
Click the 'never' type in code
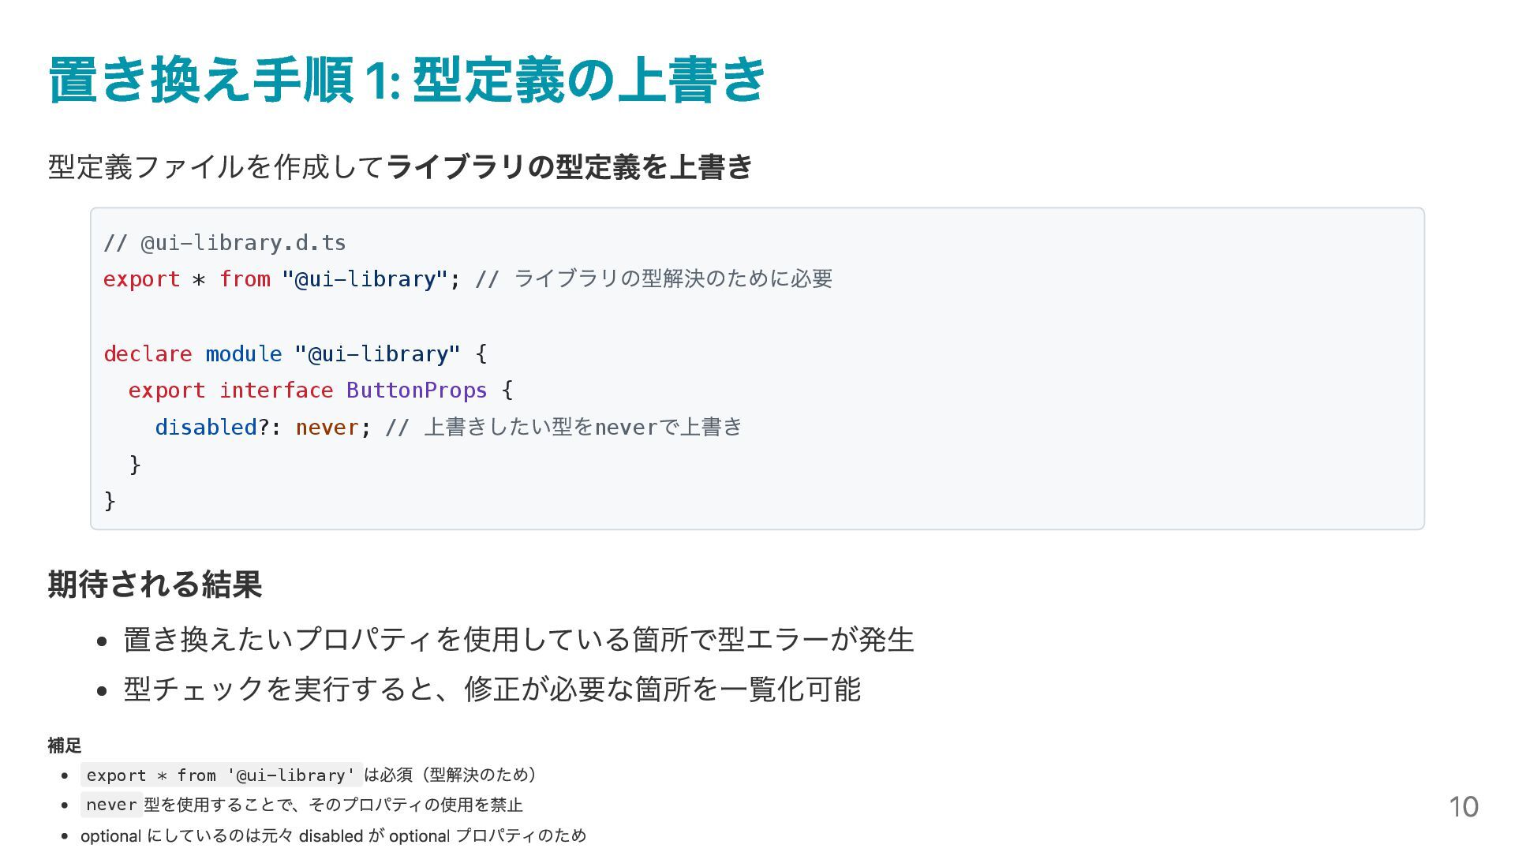(327, 428)
